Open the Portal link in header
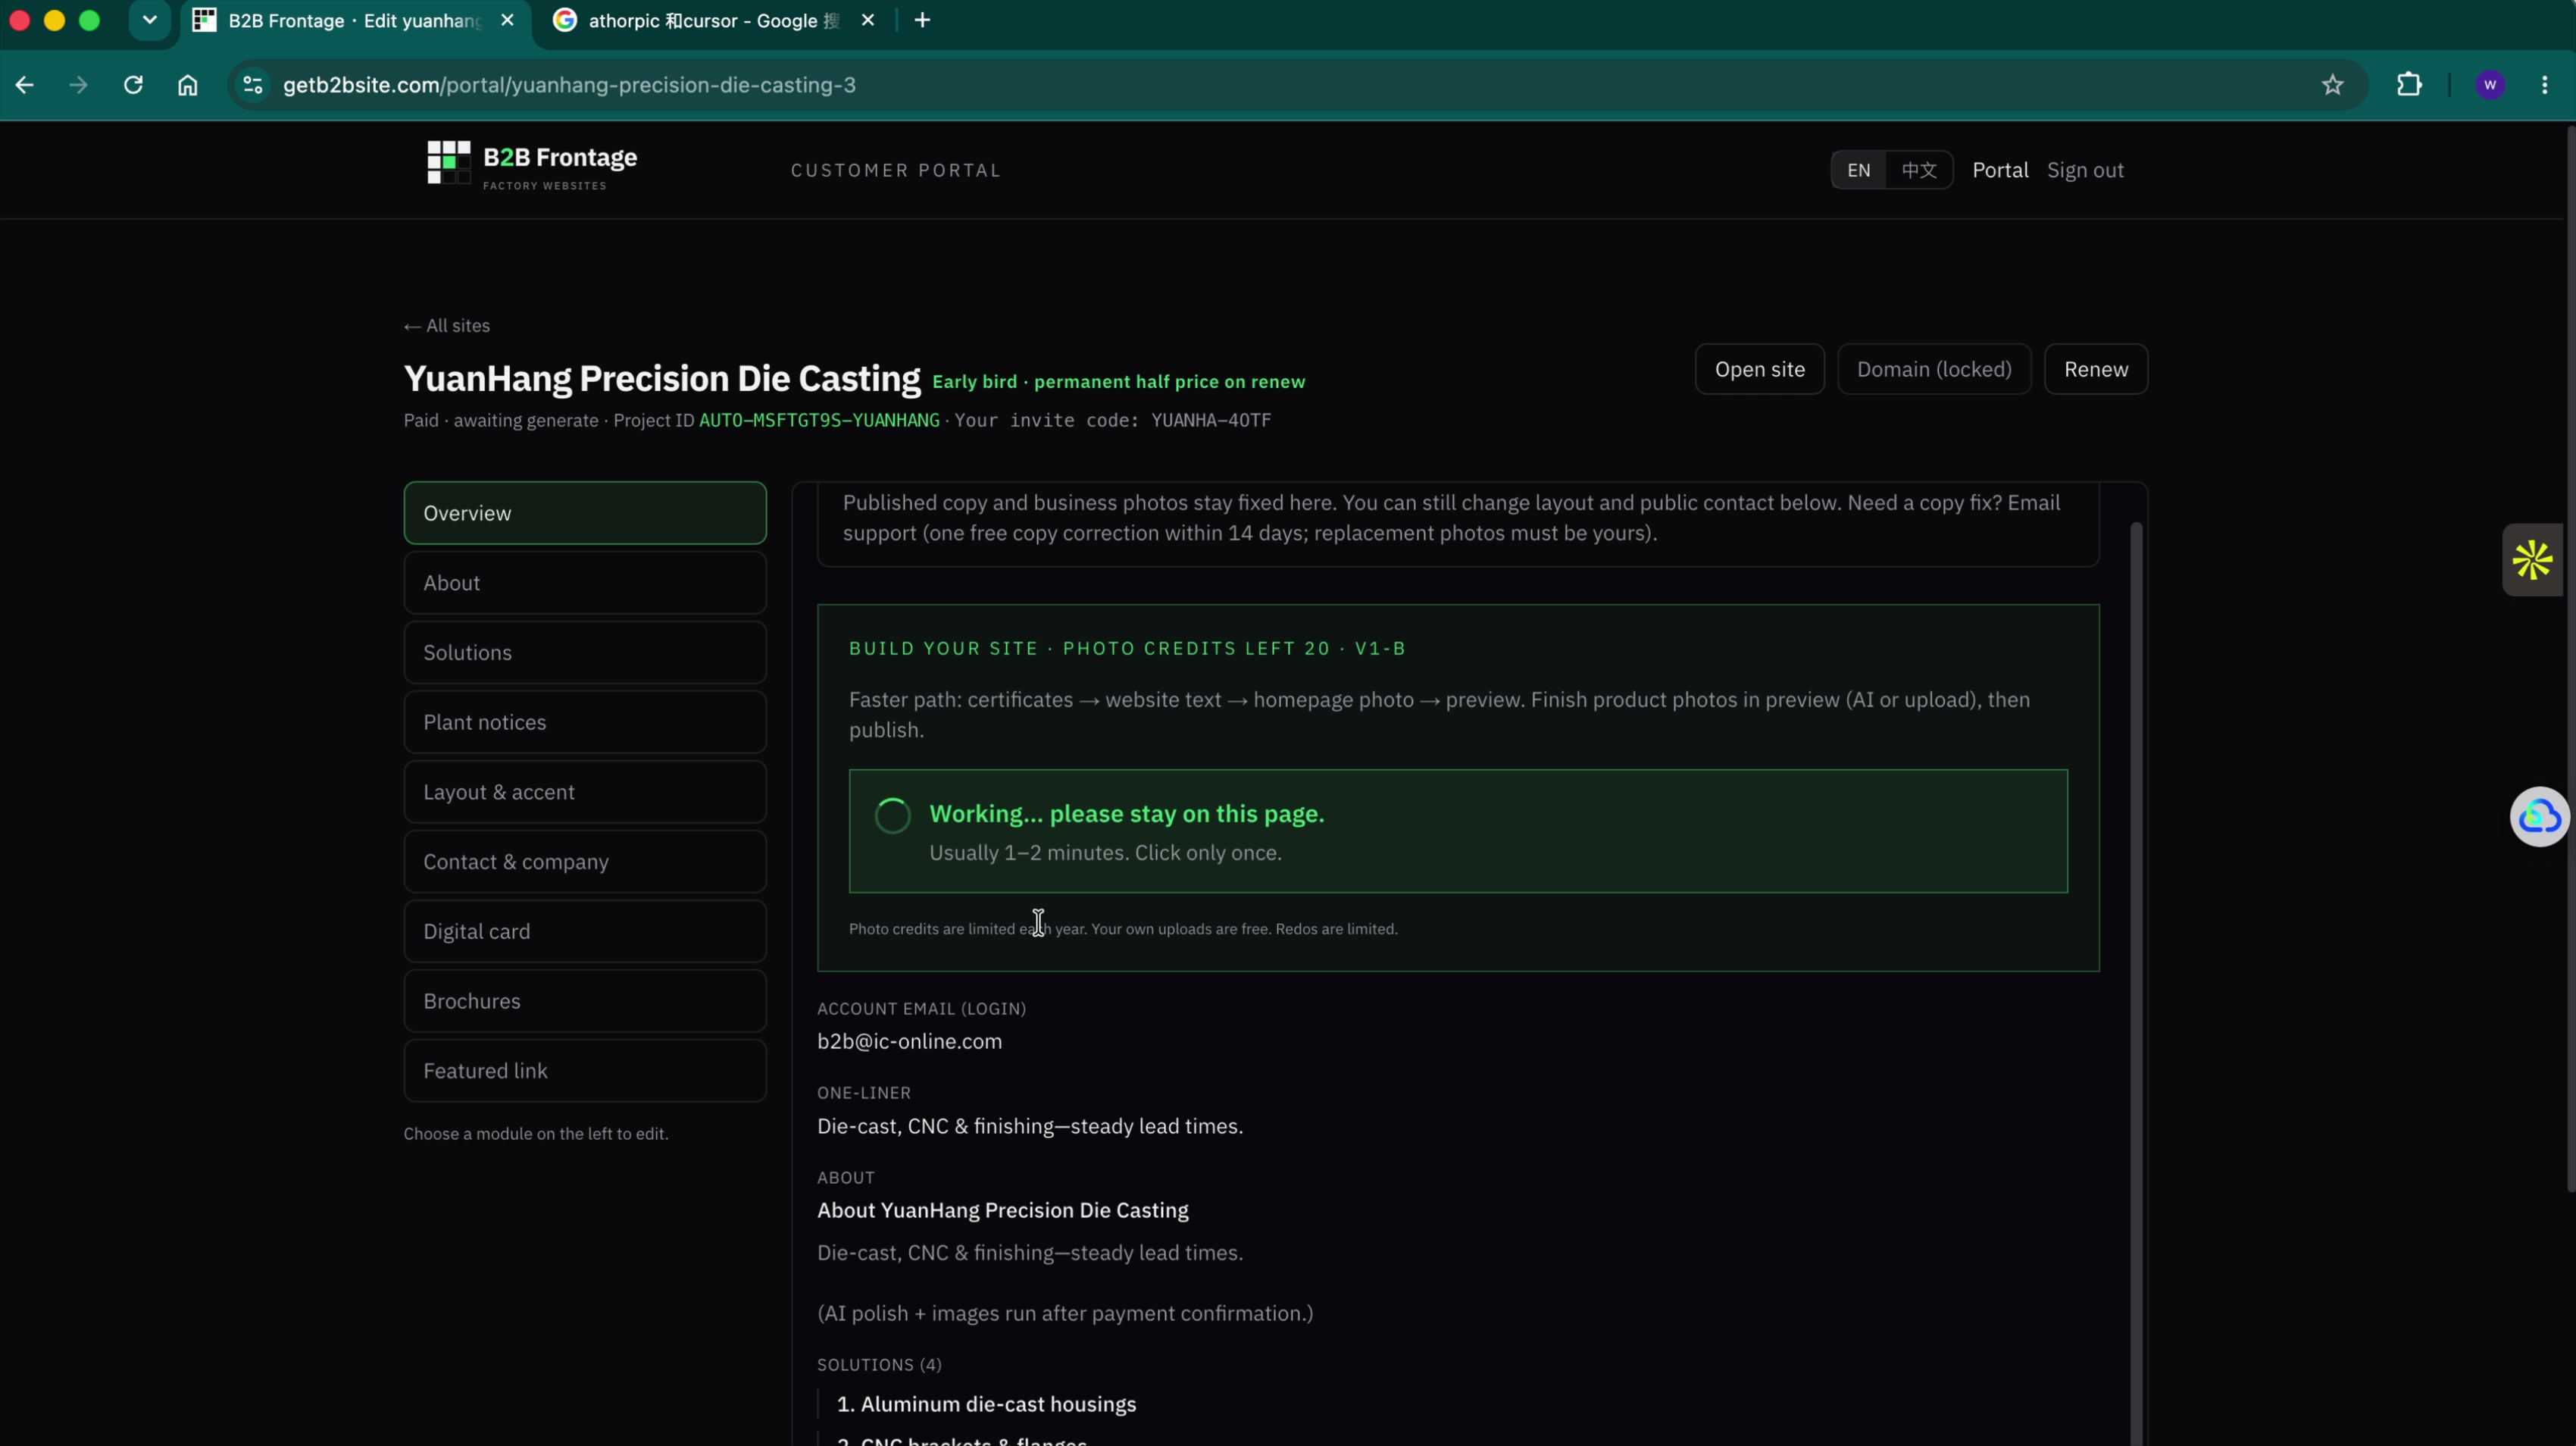This screenshot has height=1446, width=2576. click(x=2000, y=170)
